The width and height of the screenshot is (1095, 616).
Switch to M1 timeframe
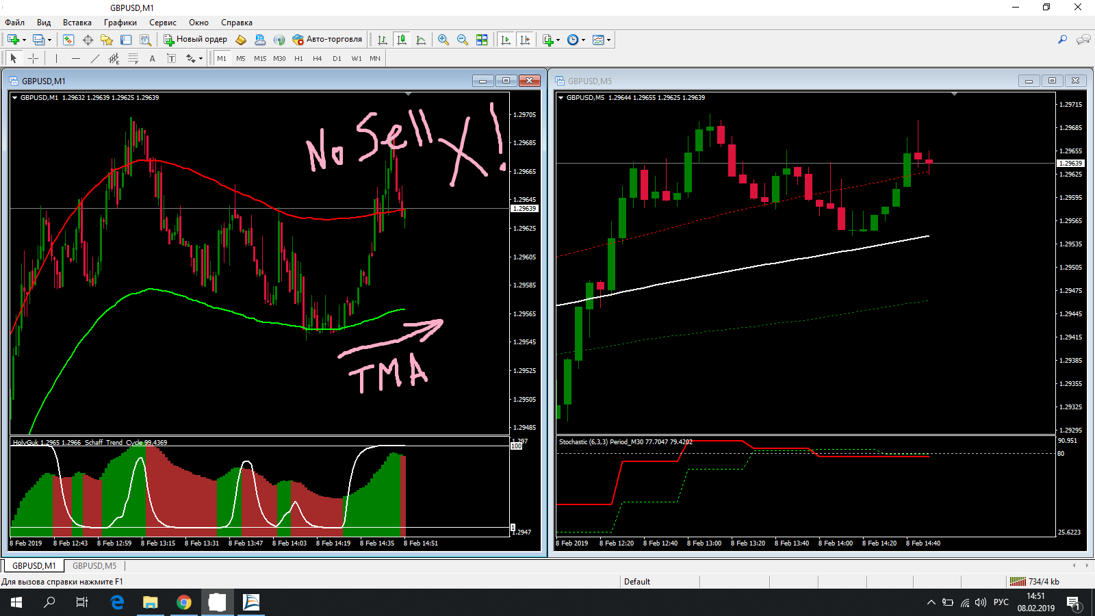[222, 58]
